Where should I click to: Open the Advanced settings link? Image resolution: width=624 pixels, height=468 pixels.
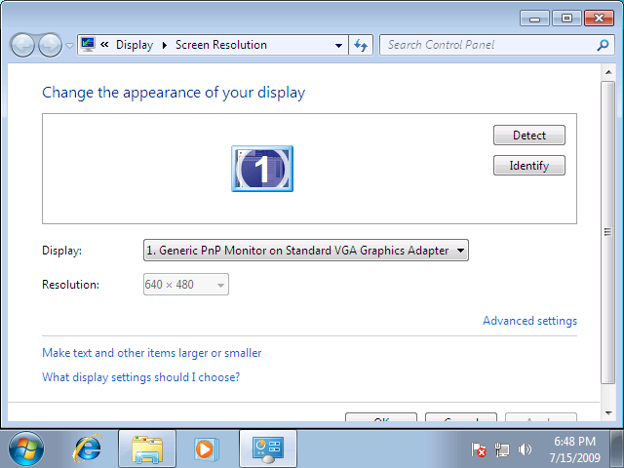pos(529,321)
